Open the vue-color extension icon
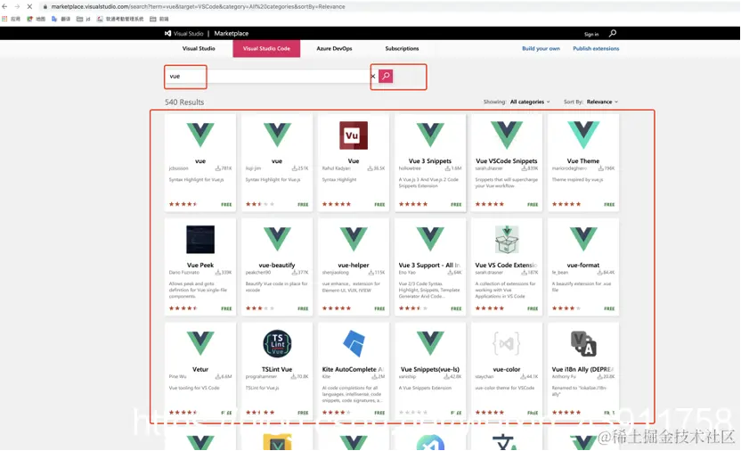Viewport: 741px width, 451px height. 507,343
